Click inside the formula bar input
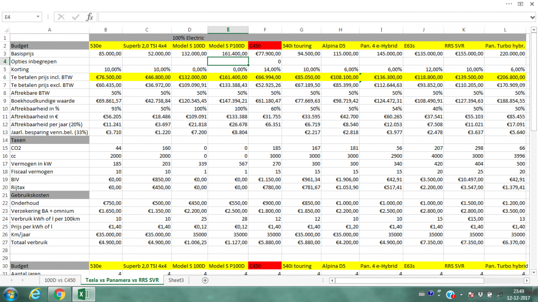This screenshot has width=538, height=302. [x=313, y=17]
